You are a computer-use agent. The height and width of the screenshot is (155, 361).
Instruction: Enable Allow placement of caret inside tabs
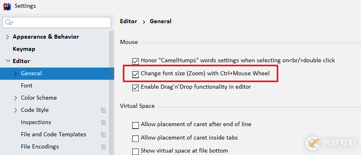(135, 138)
